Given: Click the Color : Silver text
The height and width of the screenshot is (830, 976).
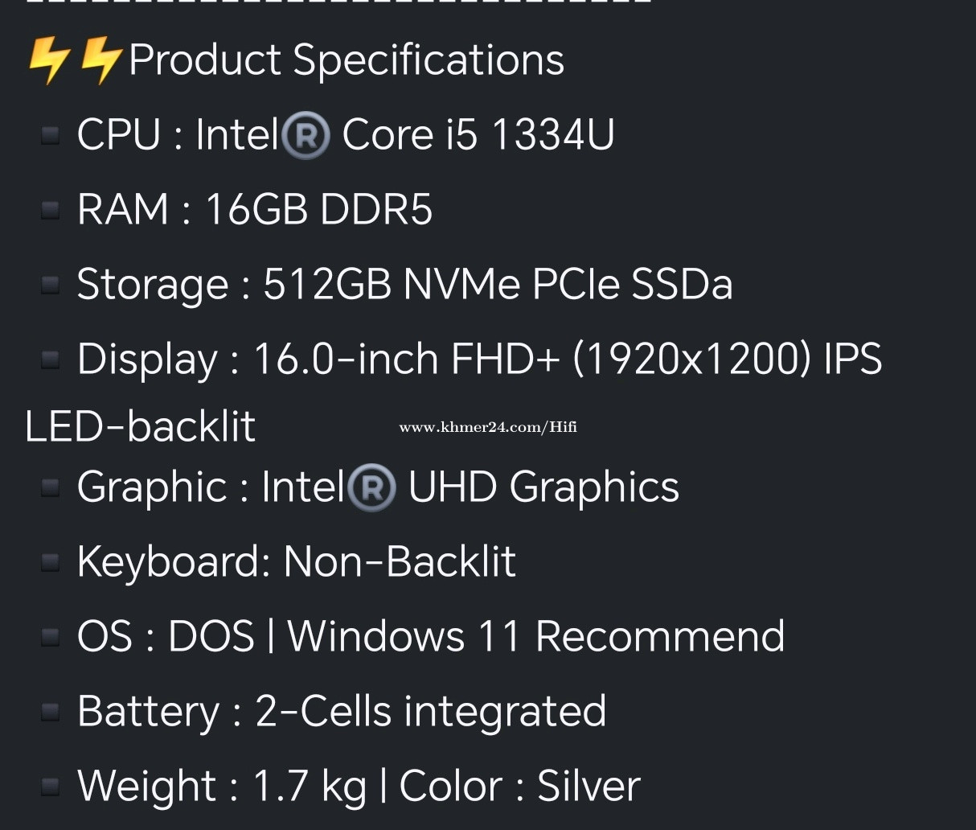Looking at the screenshot, I should pos(519,786).
